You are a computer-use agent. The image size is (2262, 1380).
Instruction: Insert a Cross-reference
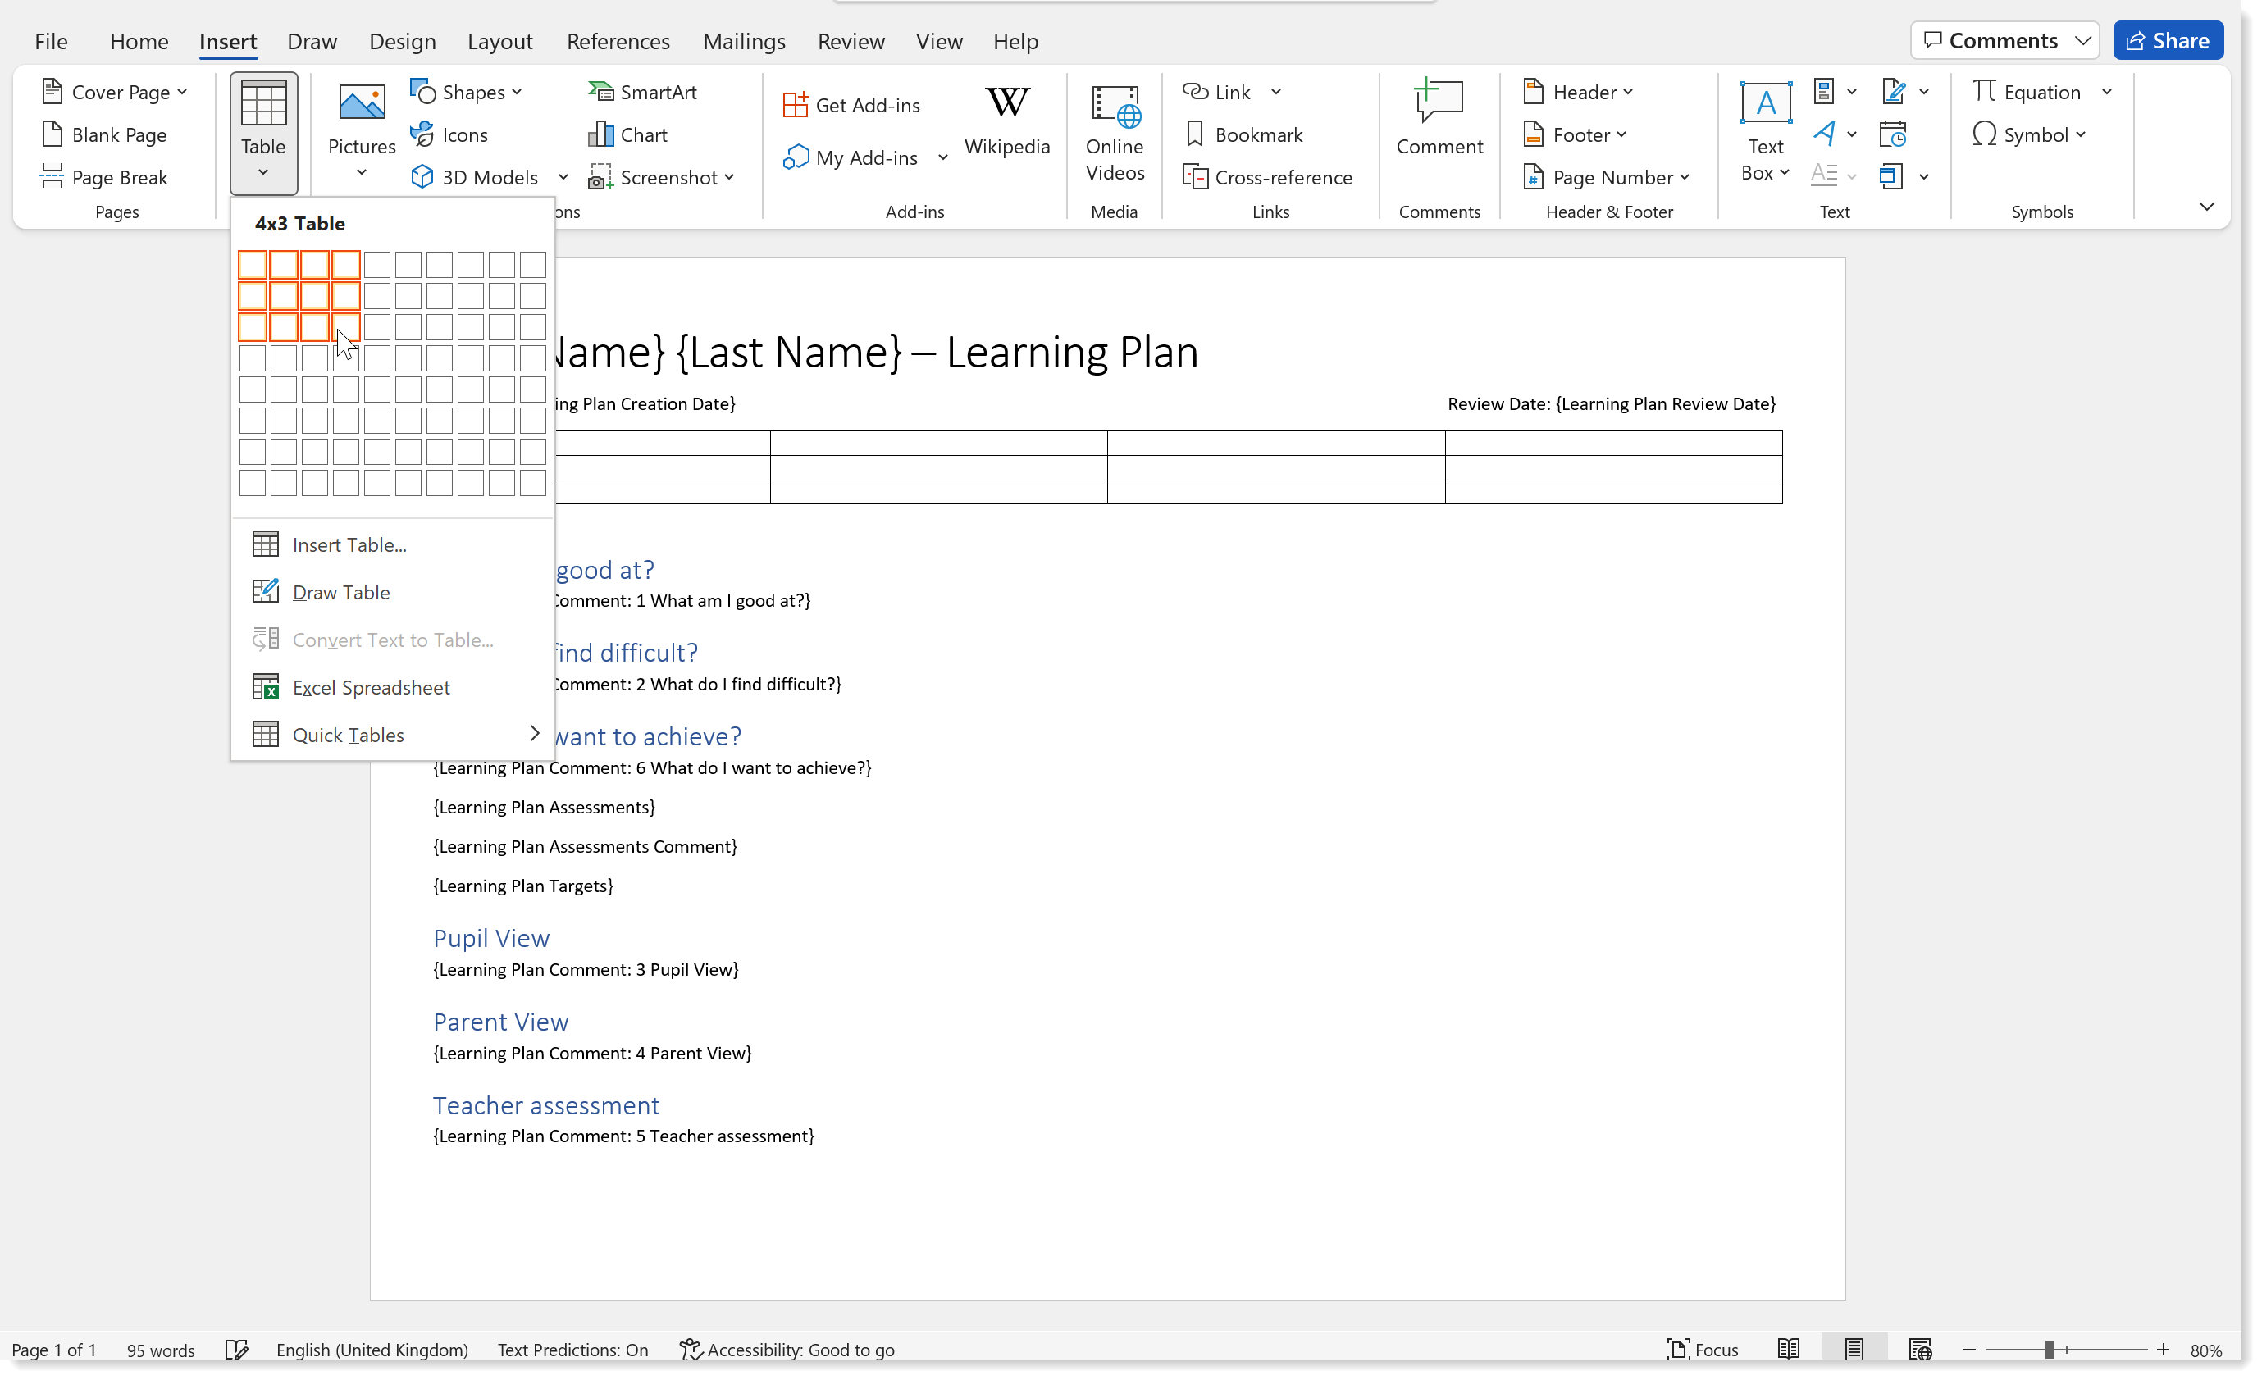[1268, 177]
